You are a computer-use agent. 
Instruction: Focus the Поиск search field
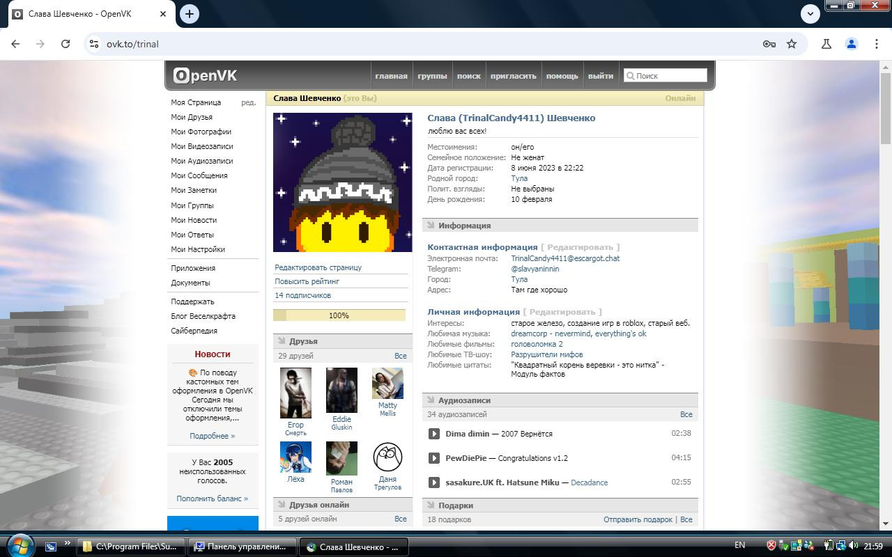(665, 75)
